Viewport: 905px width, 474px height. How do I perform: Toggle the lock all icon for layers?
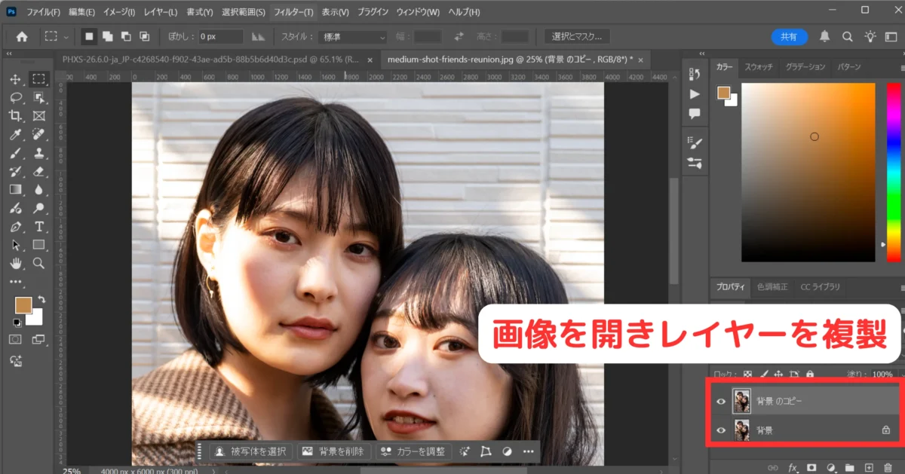point(811,375)
